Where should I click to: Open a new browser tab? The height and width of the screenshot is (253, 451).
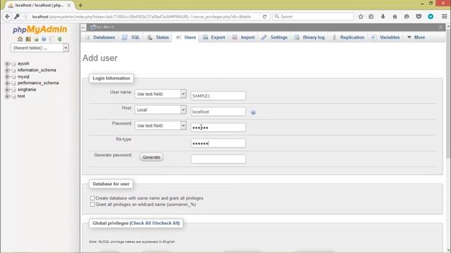(80, 5)
